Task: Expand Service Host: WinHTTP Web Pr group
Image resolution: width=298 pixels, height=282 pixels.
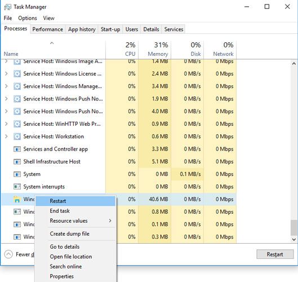Action: [6, 124]
